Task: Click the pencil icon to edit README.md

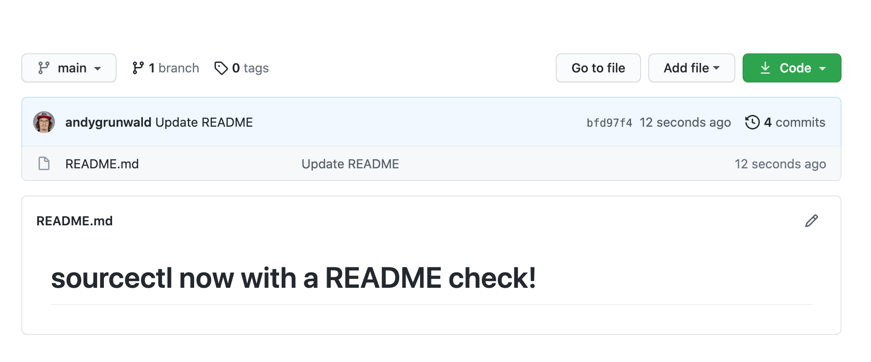Action: (x=812, y=220)
